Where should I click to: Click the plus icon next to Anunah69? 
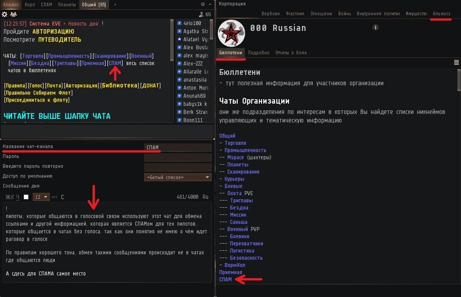point(179,96)
